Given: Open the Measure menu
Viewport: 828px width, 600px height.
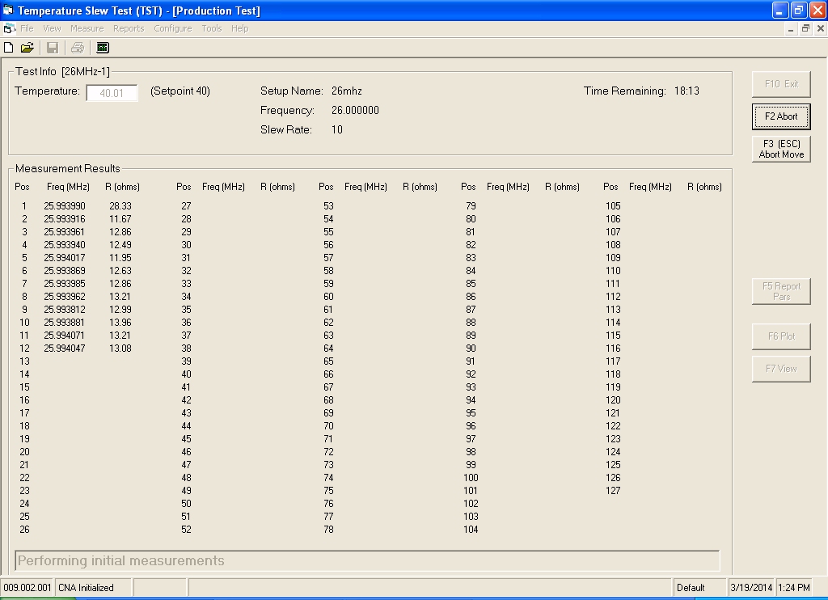Looking at the screenshot, I should (x=87, y=28).
